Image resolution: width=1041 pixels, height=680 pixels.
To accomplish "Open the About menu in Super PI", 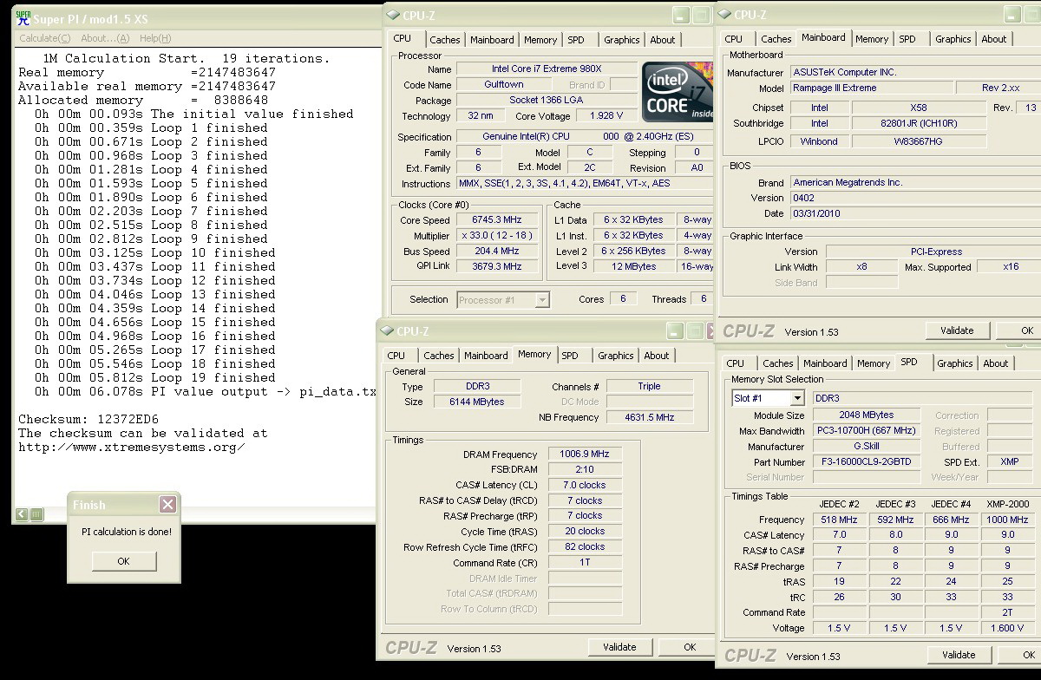I will click(105, 38).
